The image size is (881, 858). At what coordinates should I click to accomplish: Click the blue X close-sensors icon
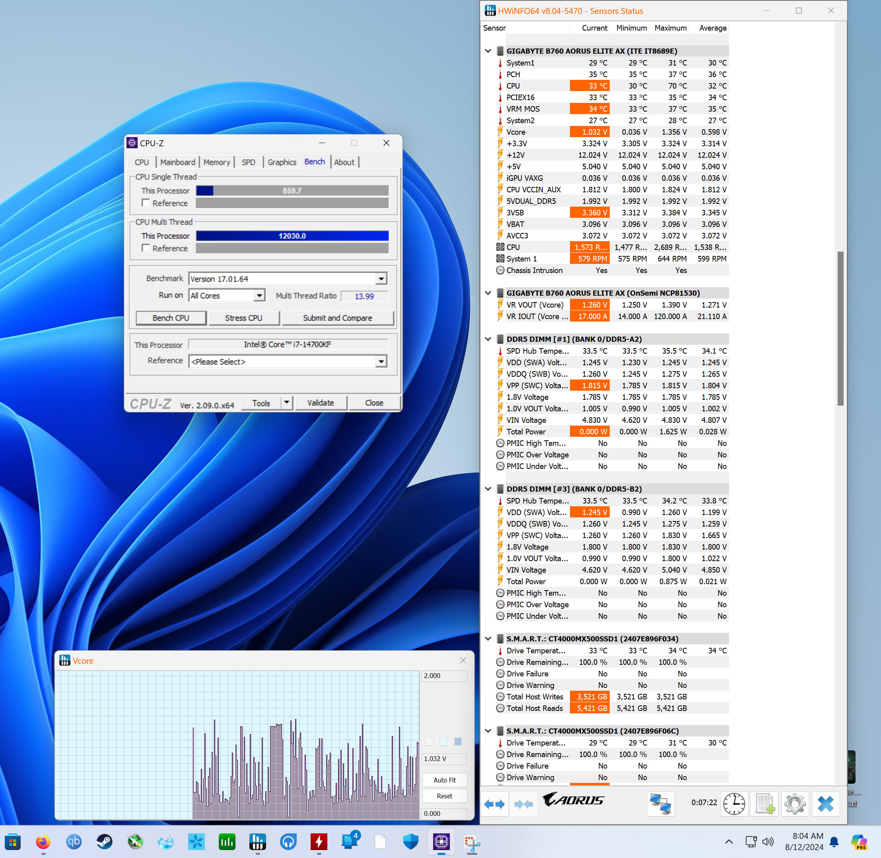coord(825,804)
